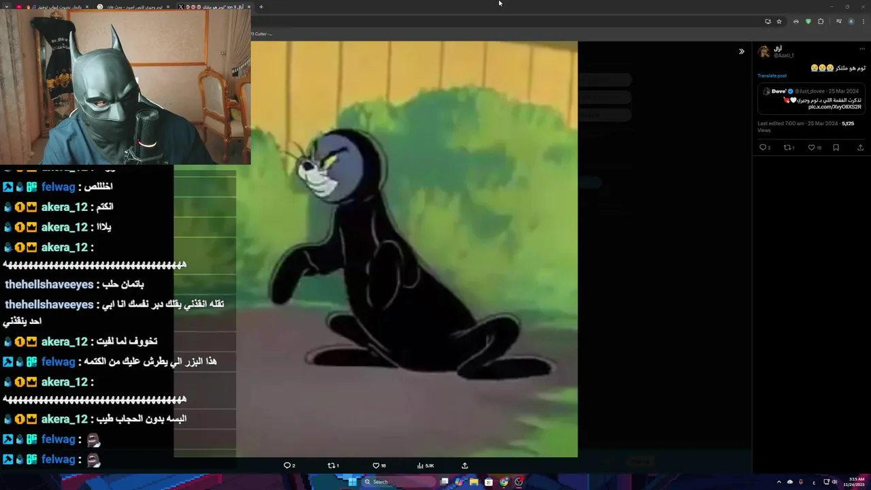This screenshot has width=871, height=490.
Task: Open Chrome three-dot menu
Action: [862, 21]
